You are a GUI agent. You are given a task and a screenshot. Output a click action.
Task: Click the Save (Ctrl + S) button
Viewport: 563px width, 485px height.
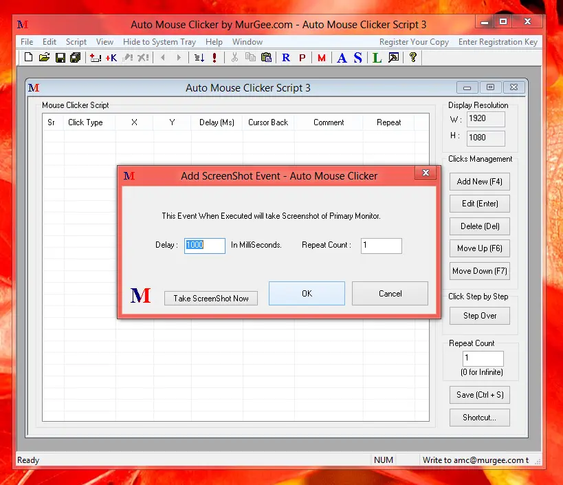pyautogui.click(x=480, y=395)
